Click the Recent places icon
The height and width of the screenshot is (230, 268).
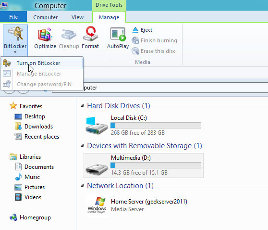[18, 136]
